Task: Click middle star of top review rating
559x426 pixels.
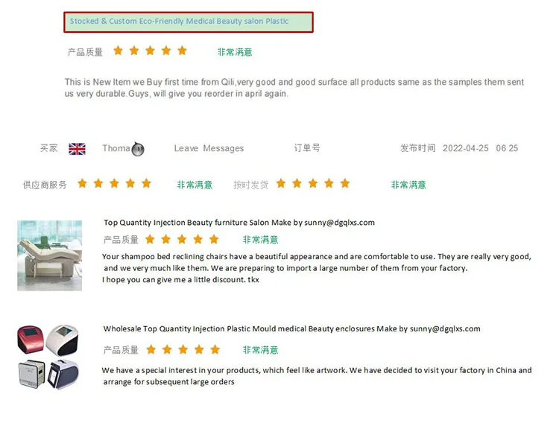Action: tap(150, 51)
